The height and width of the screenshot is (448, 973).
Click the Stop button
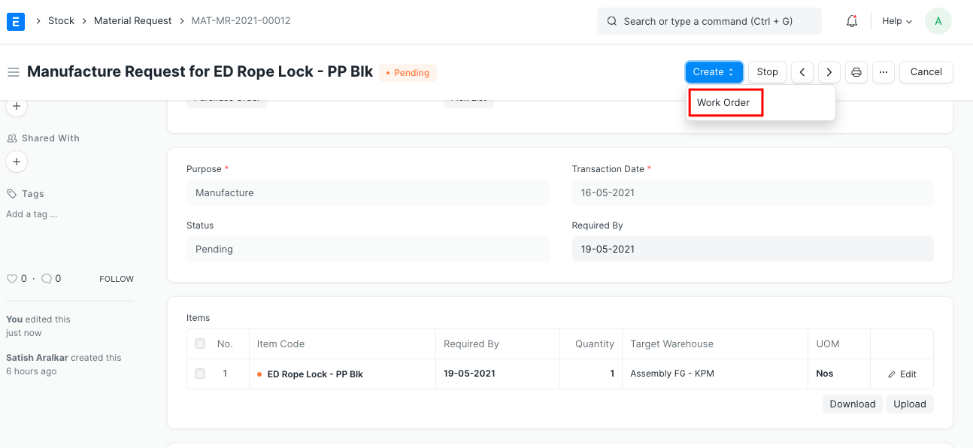pyautogui.click(x=767, y=72)
